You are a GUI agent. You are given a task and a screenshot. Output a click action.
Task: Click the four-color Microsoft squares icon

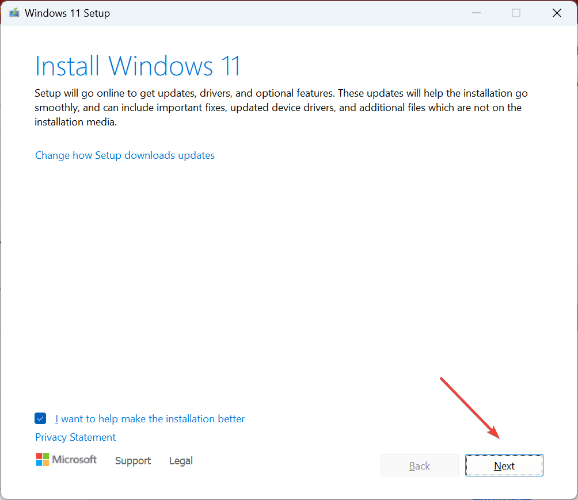click(43, 459)
